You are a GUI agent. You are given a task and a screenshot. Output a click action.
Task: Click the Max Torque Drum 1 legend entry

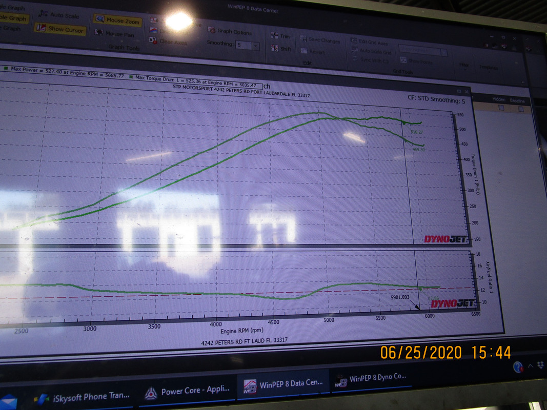(193, 81)
